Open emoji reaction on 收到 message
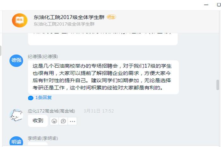This screenshot has width=221, height=147. [x=54, y=121]
